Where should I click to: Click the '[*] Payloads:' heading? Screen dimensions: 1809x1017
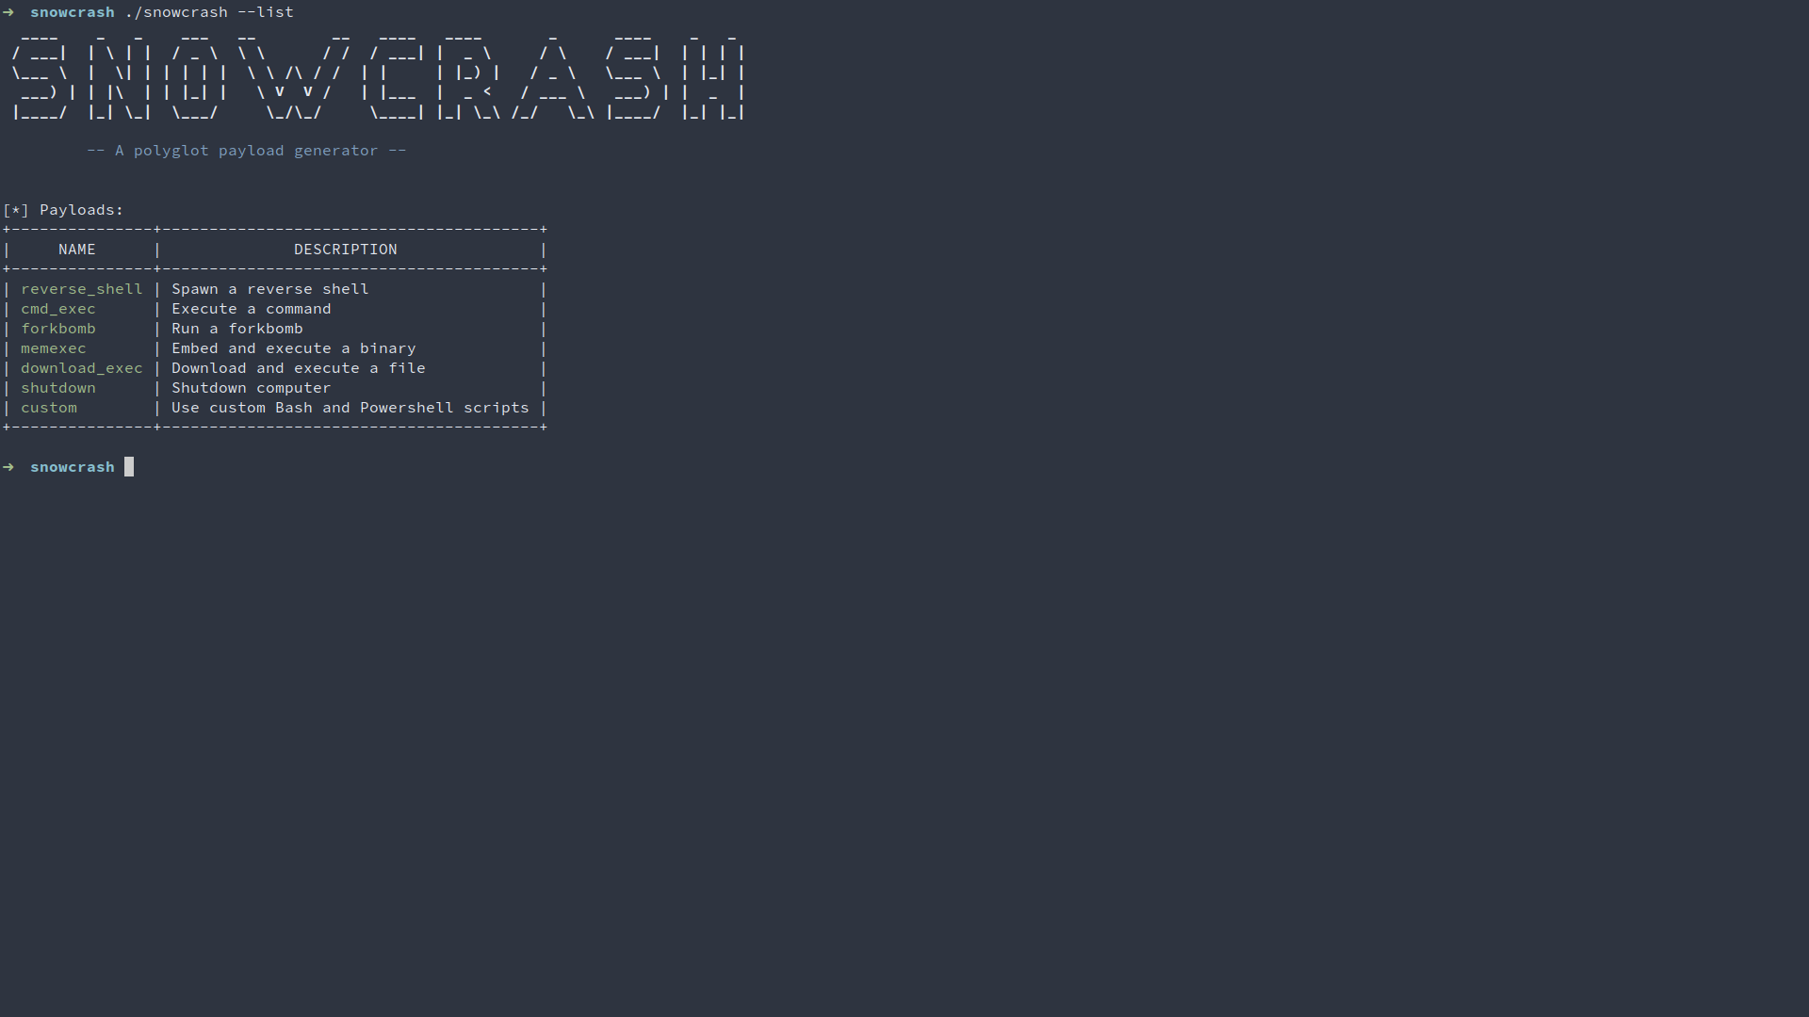[x=63, y=210]
